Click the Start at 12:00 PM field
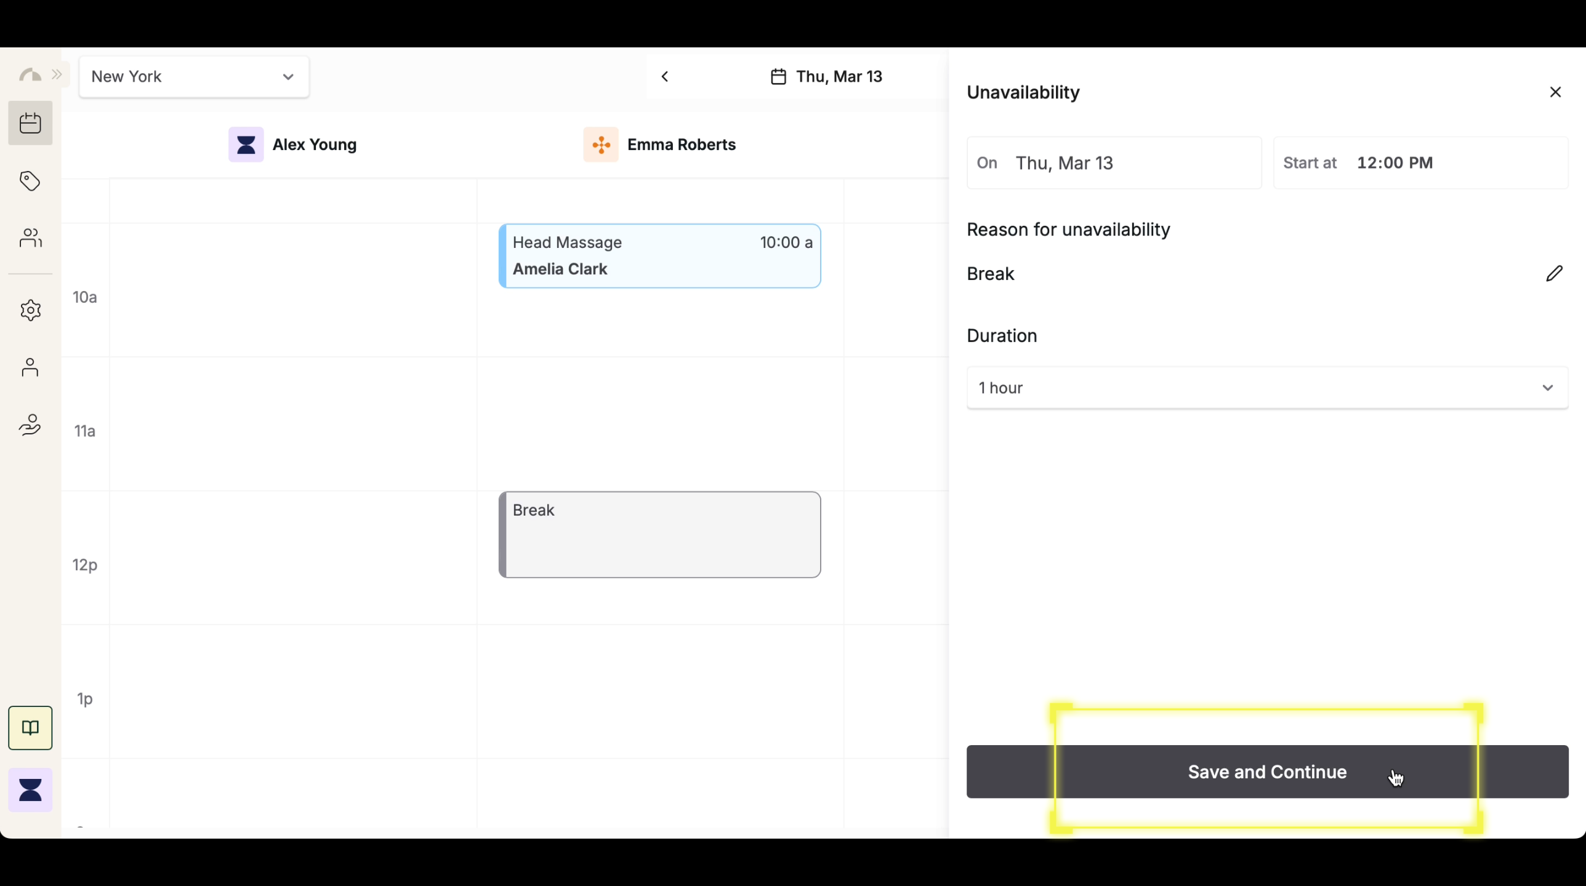This screenshot has width=1586, height=886. pos(1420,163)
